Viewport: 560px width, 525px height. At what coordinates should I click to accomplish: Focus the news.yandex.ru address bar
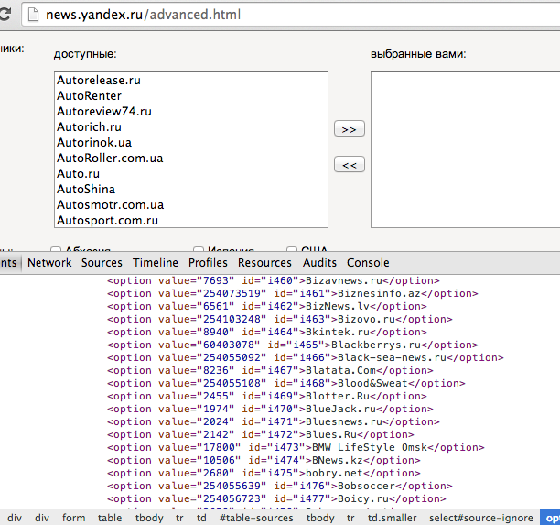[x=290, y=15]
